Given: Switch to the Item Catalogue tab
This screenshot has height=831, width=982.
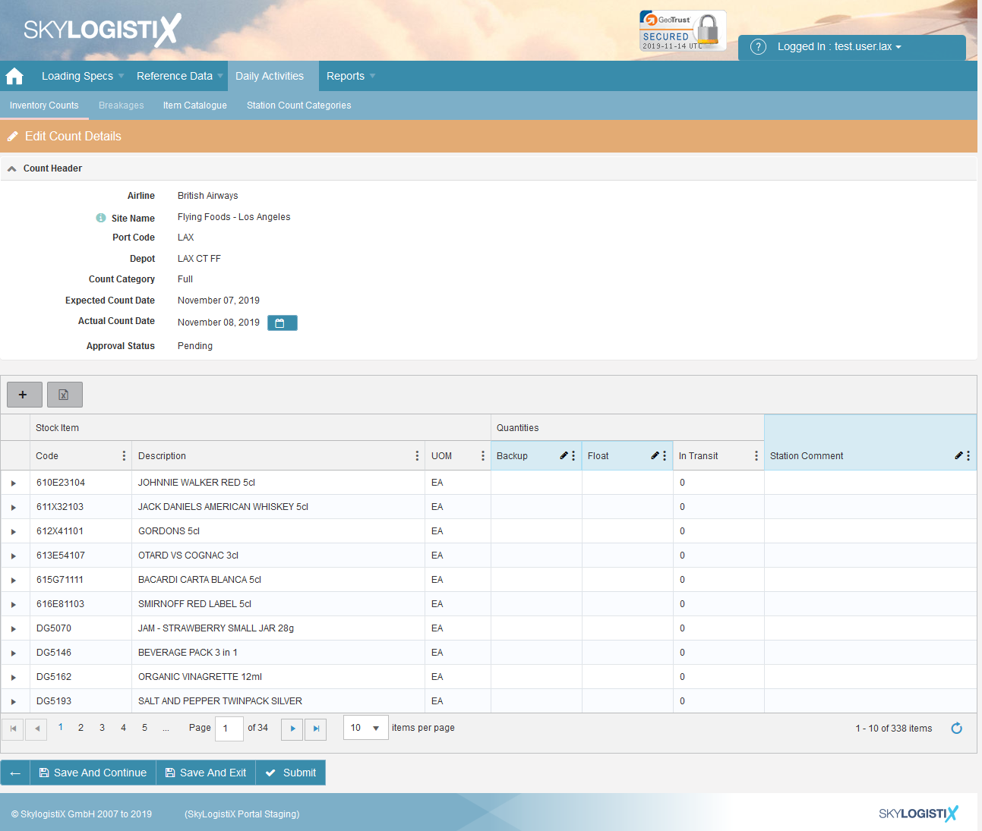Looking at the screenshot, I should click(195, 105).
